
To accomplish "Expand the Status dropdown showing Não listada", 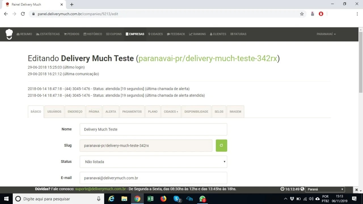I will click(153, 162).
